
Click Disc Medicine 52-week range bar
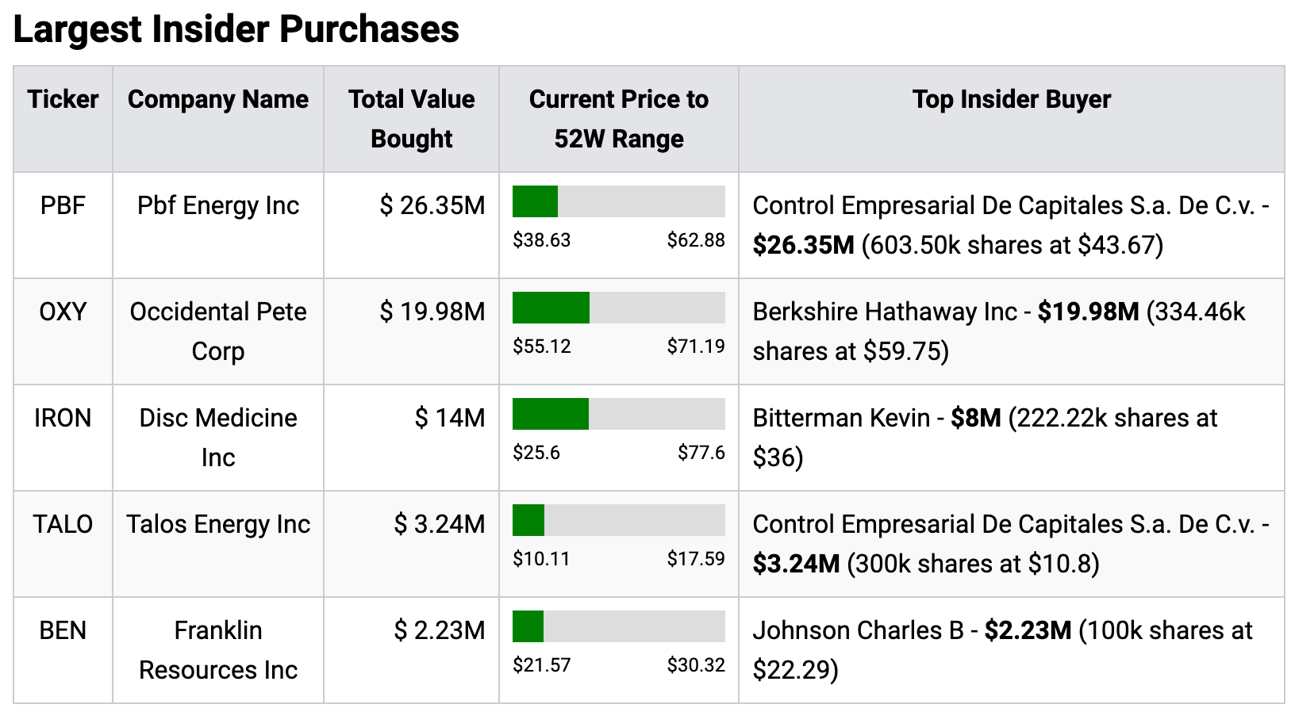click(618, 414)
